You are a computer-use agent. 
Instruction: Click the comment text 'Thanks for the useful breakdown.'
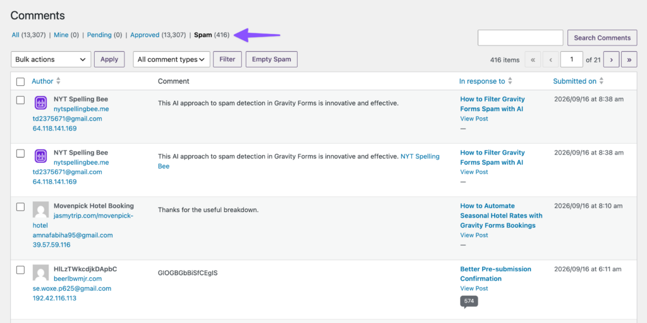[208, 209]
